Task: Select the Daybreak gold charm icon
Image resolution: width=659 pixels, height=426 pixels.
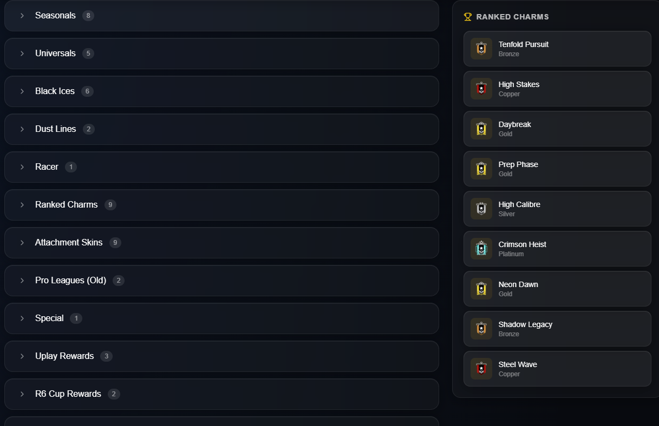Action: pos(481,129)
